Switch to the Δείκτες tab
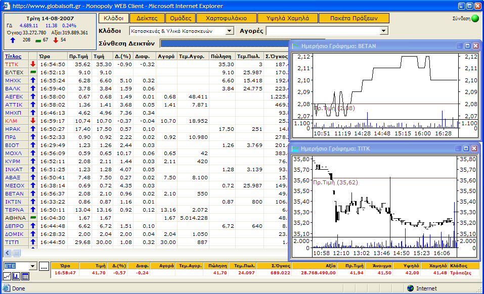Viewport: 484px width, 294px height. click(147, 18)
